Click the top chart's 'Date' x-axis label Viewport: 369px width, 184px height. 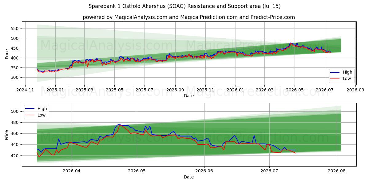tap(189, 96)
